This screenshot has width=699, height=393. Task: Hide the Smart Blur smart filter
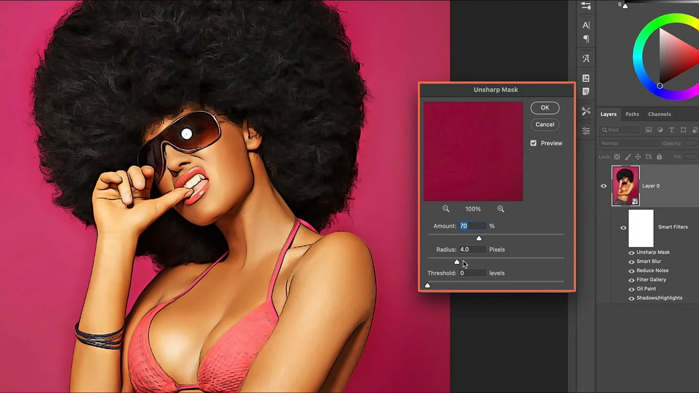pyautogui.click(x=631, y=262)
